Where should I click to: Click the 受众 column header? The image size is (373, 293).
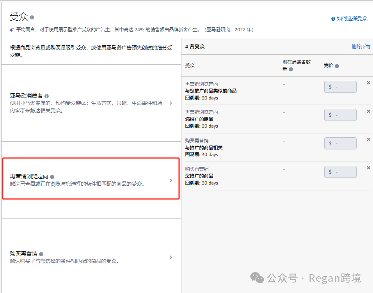[190, 66]
